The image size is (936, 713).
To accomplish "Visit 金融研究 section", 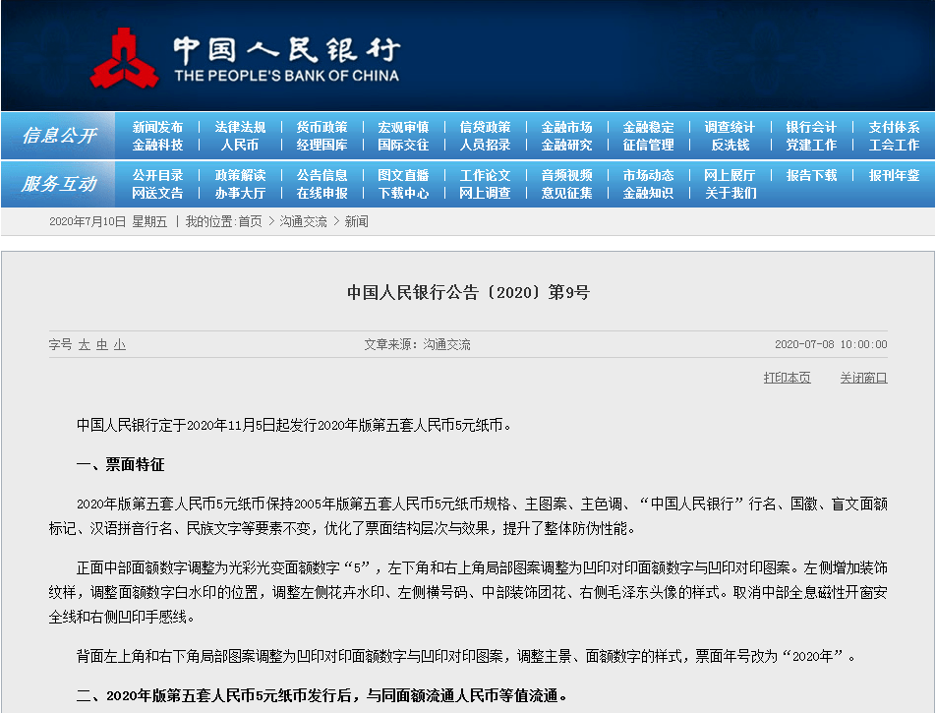I will (x=566, y=146).
